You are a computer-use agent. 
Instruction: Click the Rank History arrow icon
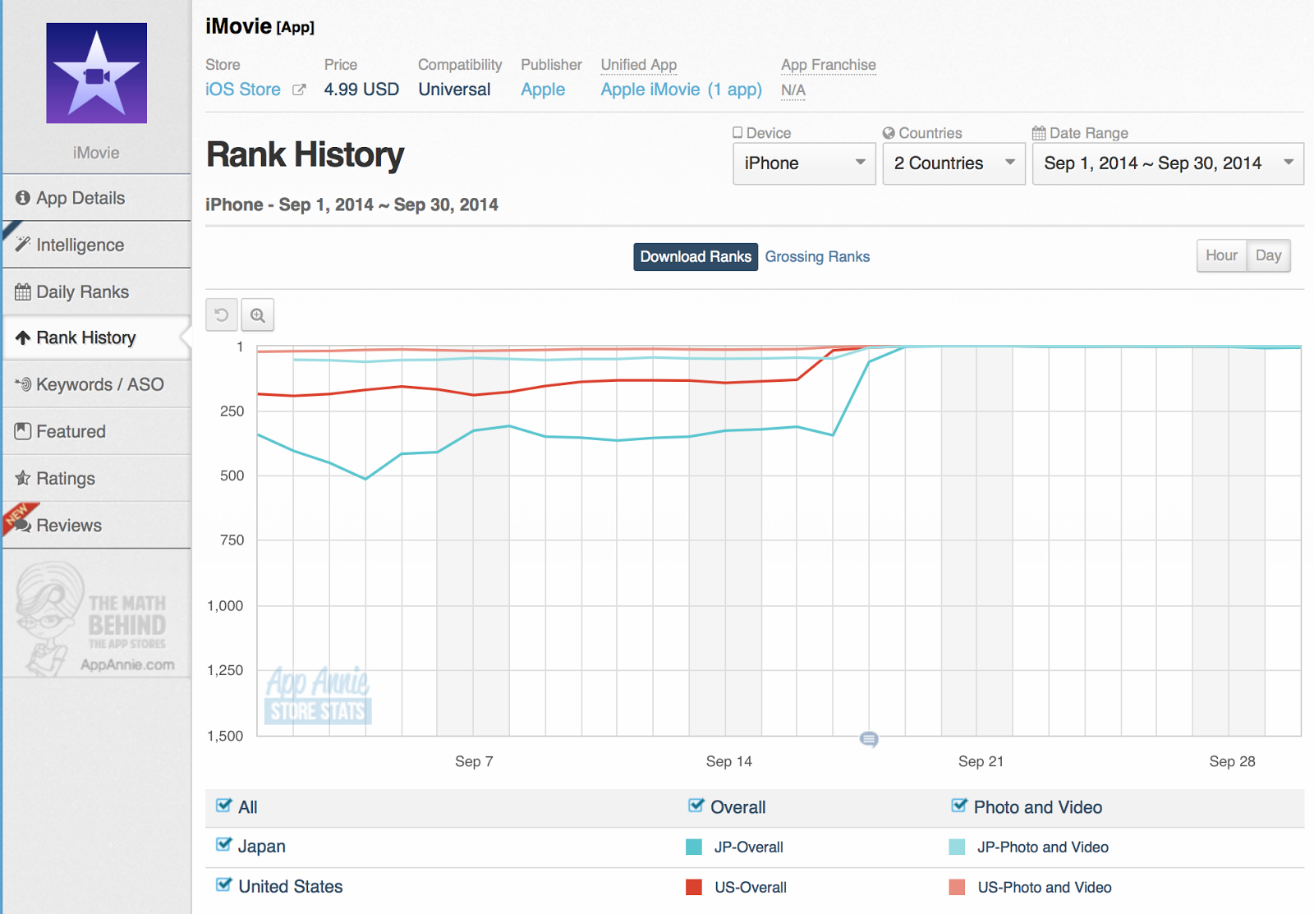click(x=23, y=338)
